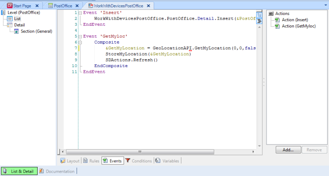Select the WorkWithDevicesPostOffice tab

(x=118, y=6)
